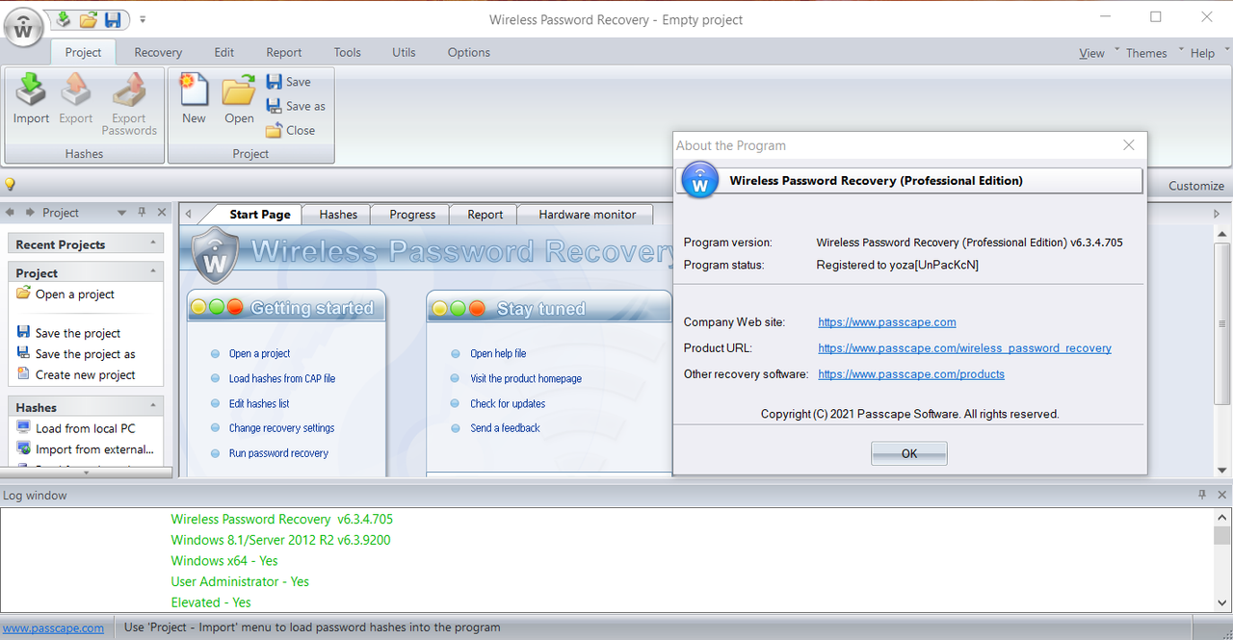Click Create new project in side panel

76,375
